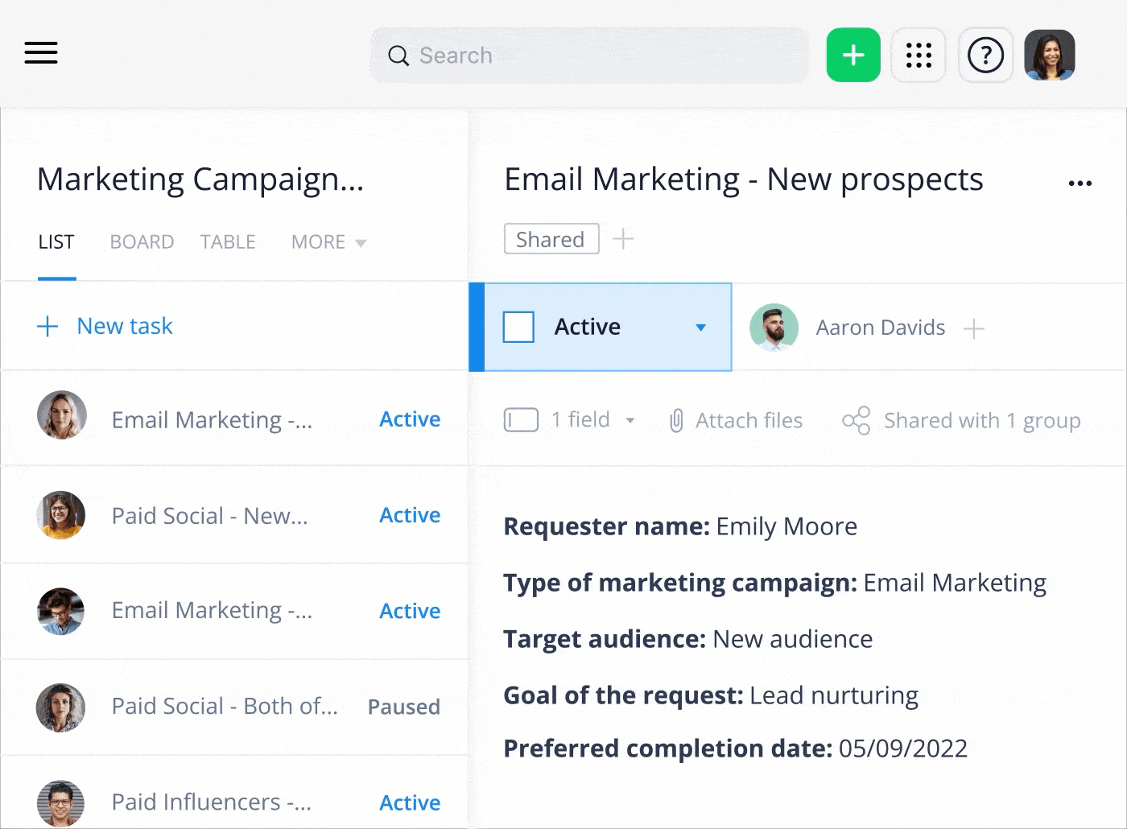This screenshot has width=1127, height=829.
Task: Open the apps grid launcher
Action: pyautogui.click(x=919, y=55)
